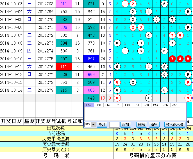The width and height of the screenshot is (193, 159).
Task: Select highlighted 049 cell in popup list
Action: click(x=89, y=105)
